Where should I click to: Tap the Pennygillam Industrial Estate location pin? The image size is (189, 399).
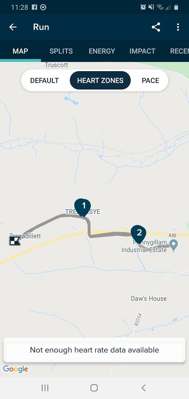point(173,245)
